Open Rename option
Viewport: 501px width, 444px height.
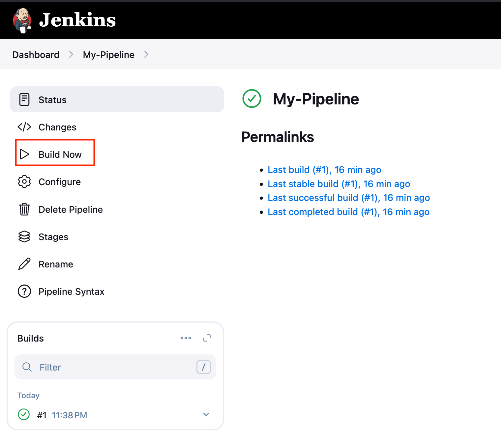click(x=56, y=264)
